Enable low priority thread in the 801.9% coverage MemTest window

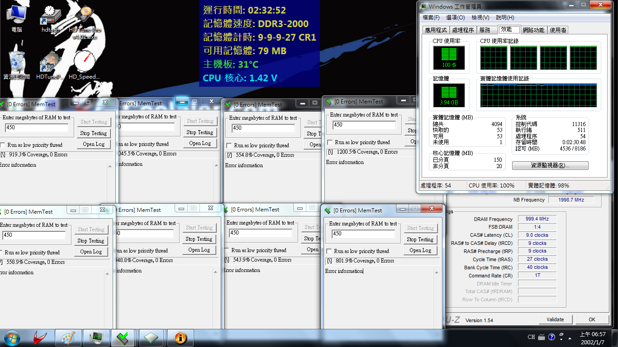click(329, 251)
